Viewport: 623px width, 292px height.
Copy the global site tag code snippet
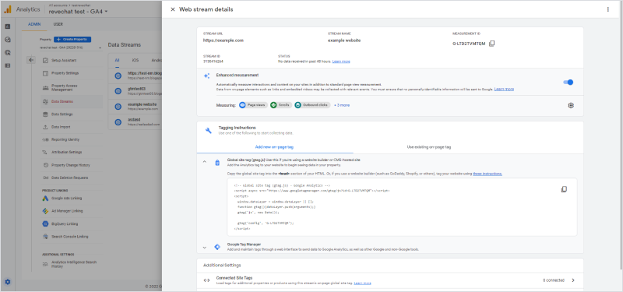tap(564, 189)
